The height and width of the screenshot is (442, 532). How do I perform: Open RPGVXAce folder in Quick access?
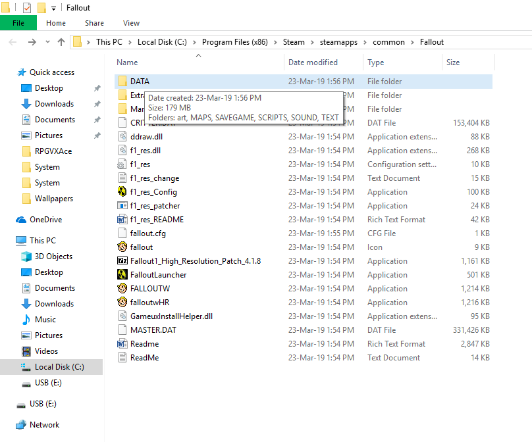[x=47, y=151]
